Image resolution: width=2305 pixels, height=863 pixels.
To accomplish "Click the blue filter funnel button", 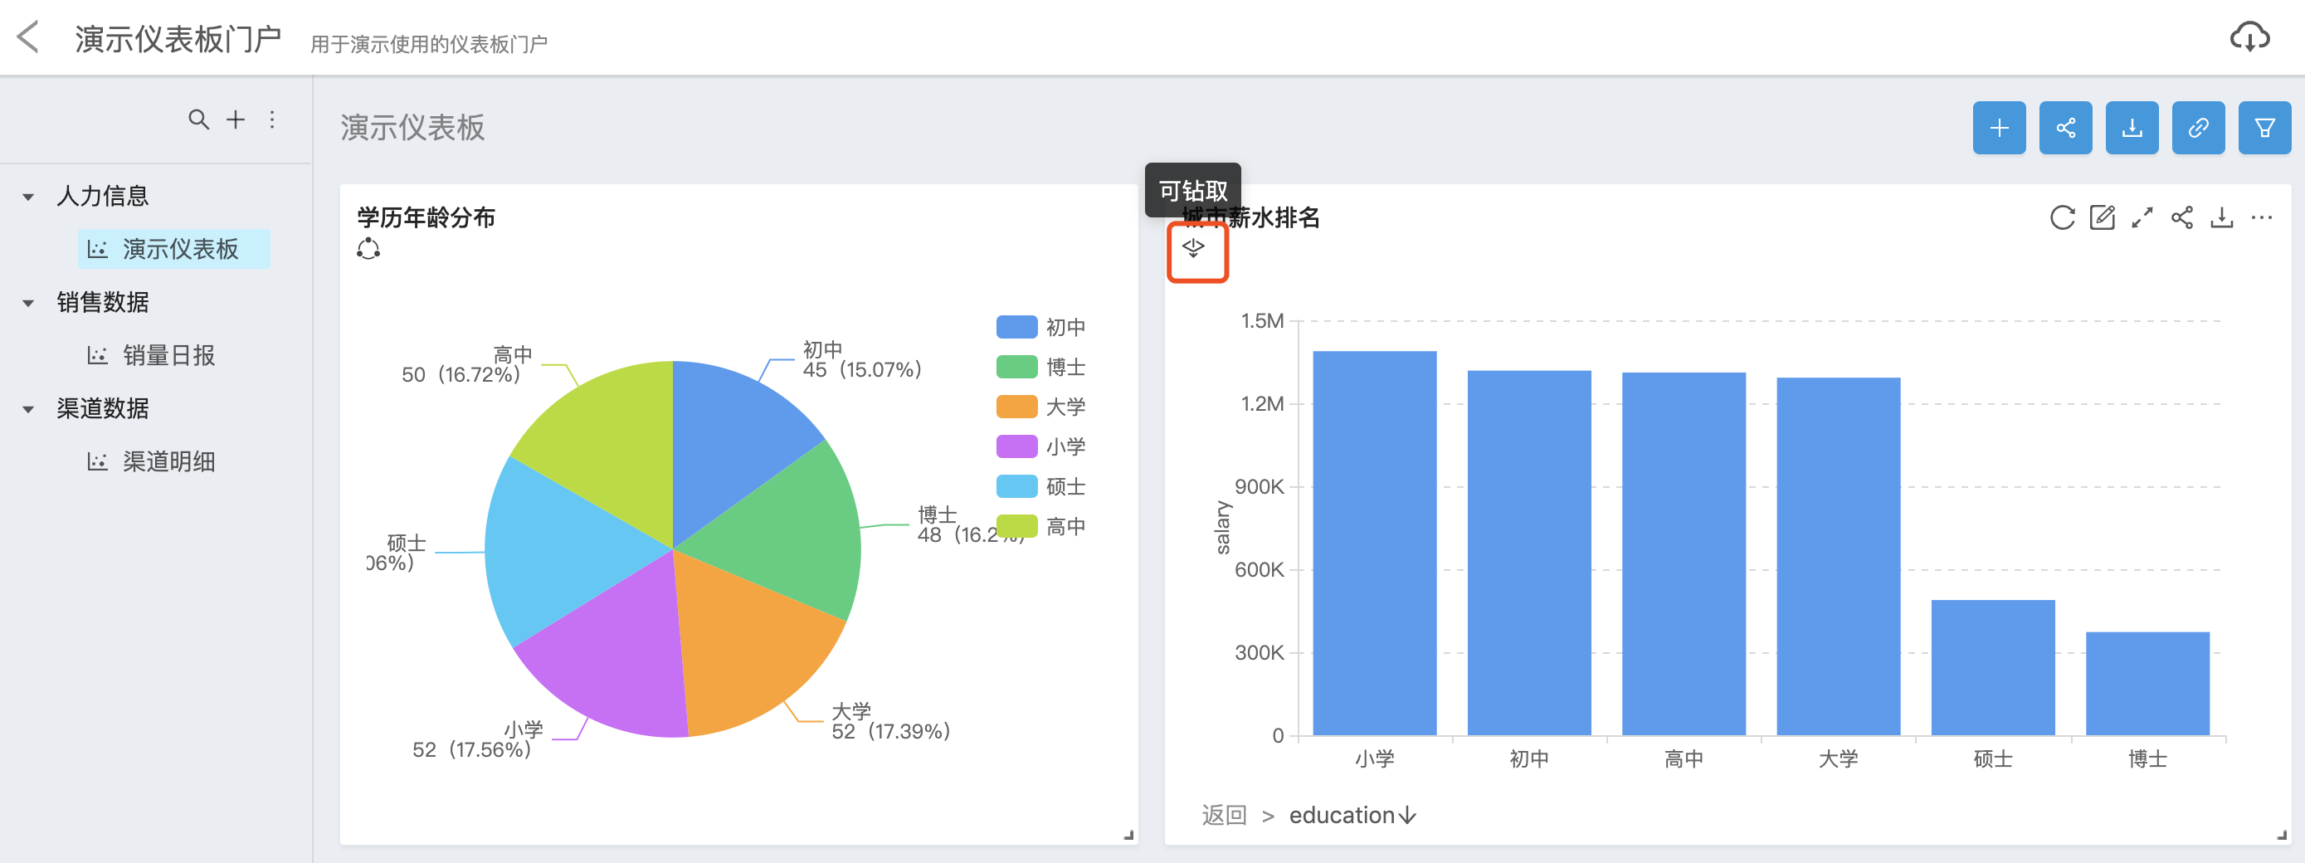I will click(2264, 128).
